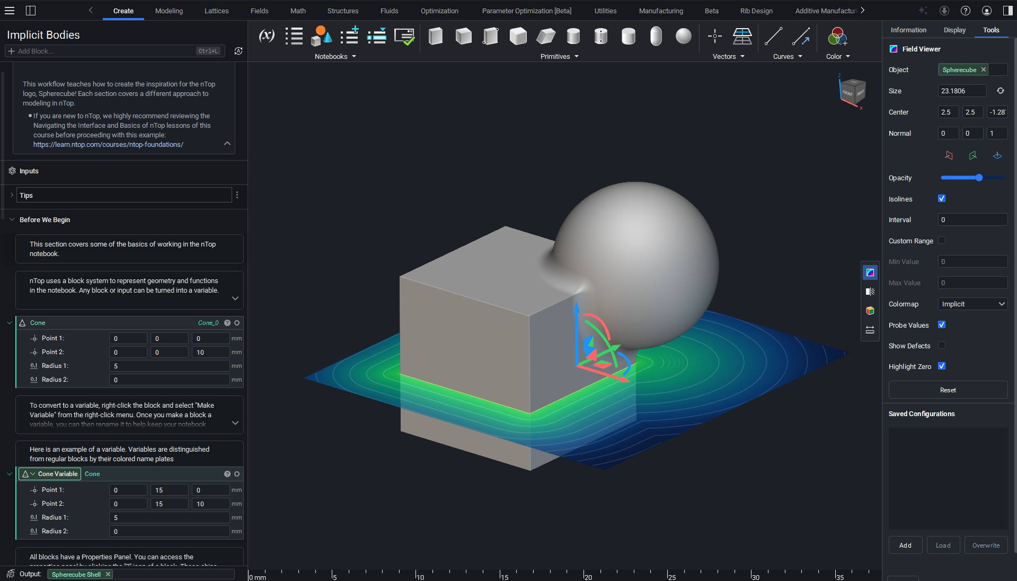Open the Vectors dropdown

(x=729, y=56)
